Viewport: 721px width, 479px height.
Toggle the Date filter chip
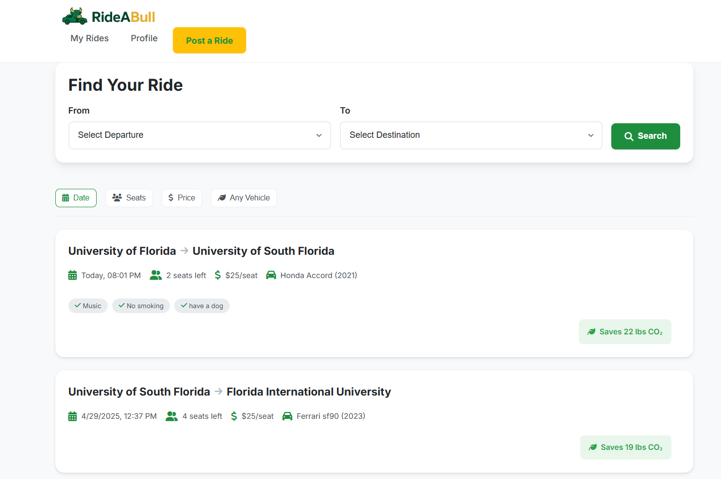(76, 198)
